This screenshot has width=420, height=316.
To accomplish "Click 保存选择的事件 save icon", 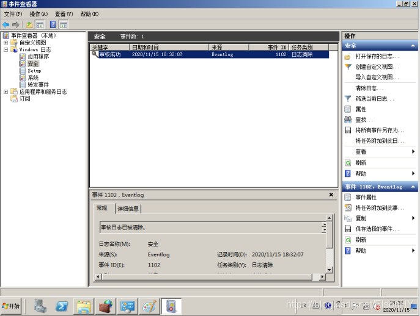I will point(348,229).
